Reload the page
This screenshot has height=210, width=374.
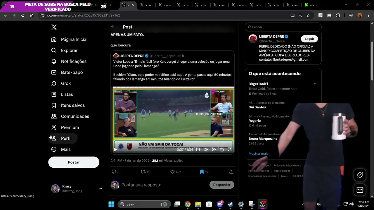(23, 15)
